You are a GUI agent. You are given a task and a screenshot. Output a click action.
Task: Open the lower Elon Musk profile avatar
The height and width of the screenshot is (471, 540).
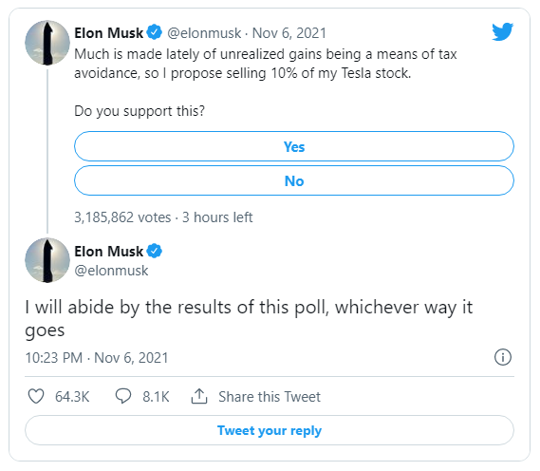(x=47, y=260)
